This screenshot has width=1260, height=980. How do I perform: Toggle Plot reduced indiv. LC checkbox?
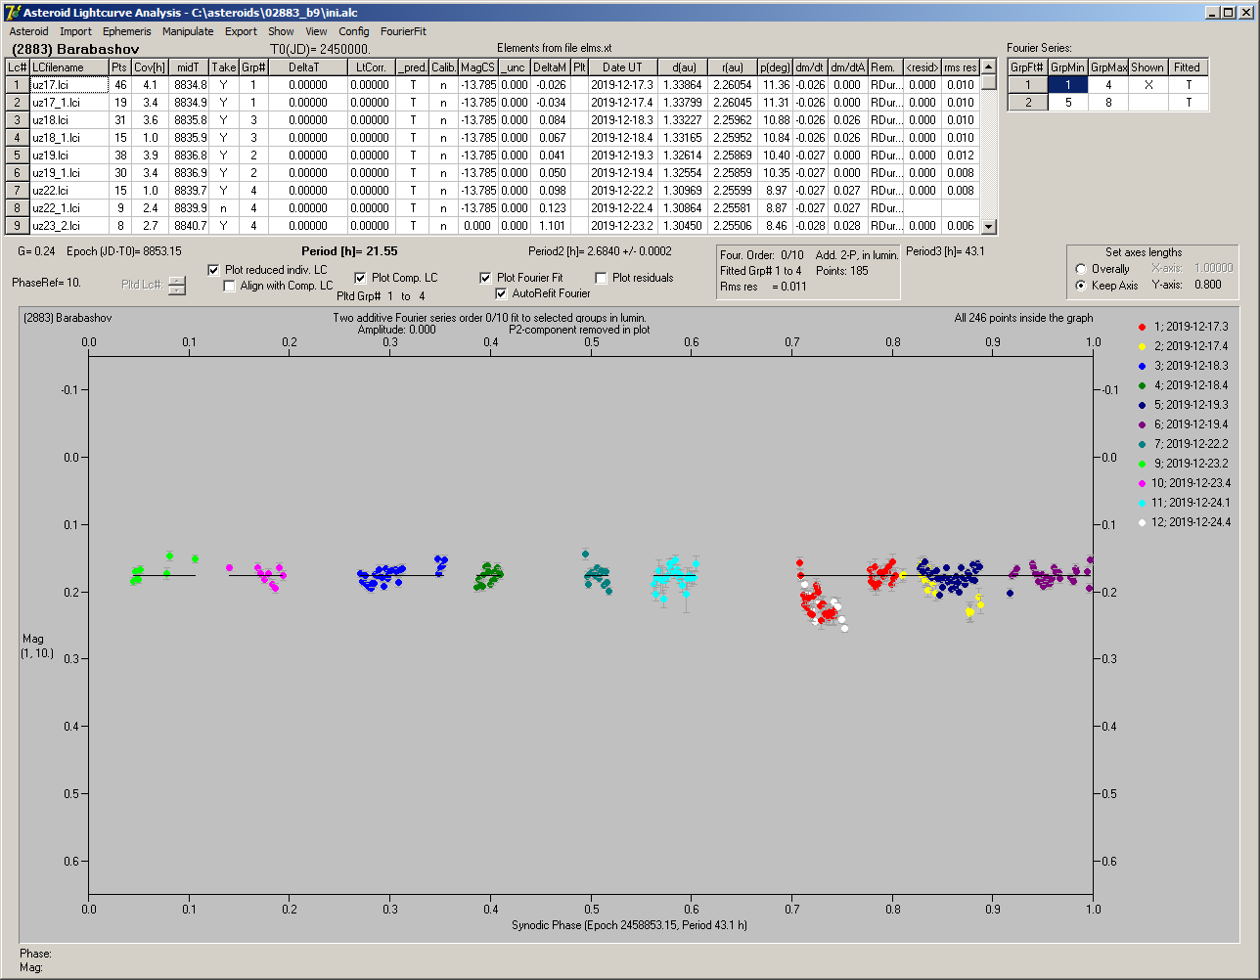coord(214,270)
